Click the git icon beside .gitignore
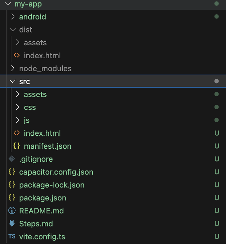This screenshot has width=226, height=244. click(x=12, y=159)
